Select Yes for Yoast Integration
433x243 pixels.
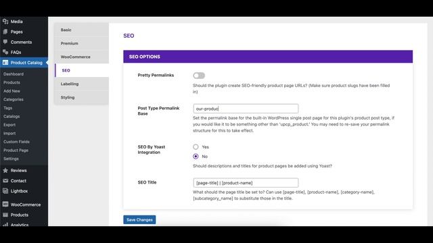[x=196, y=147]
